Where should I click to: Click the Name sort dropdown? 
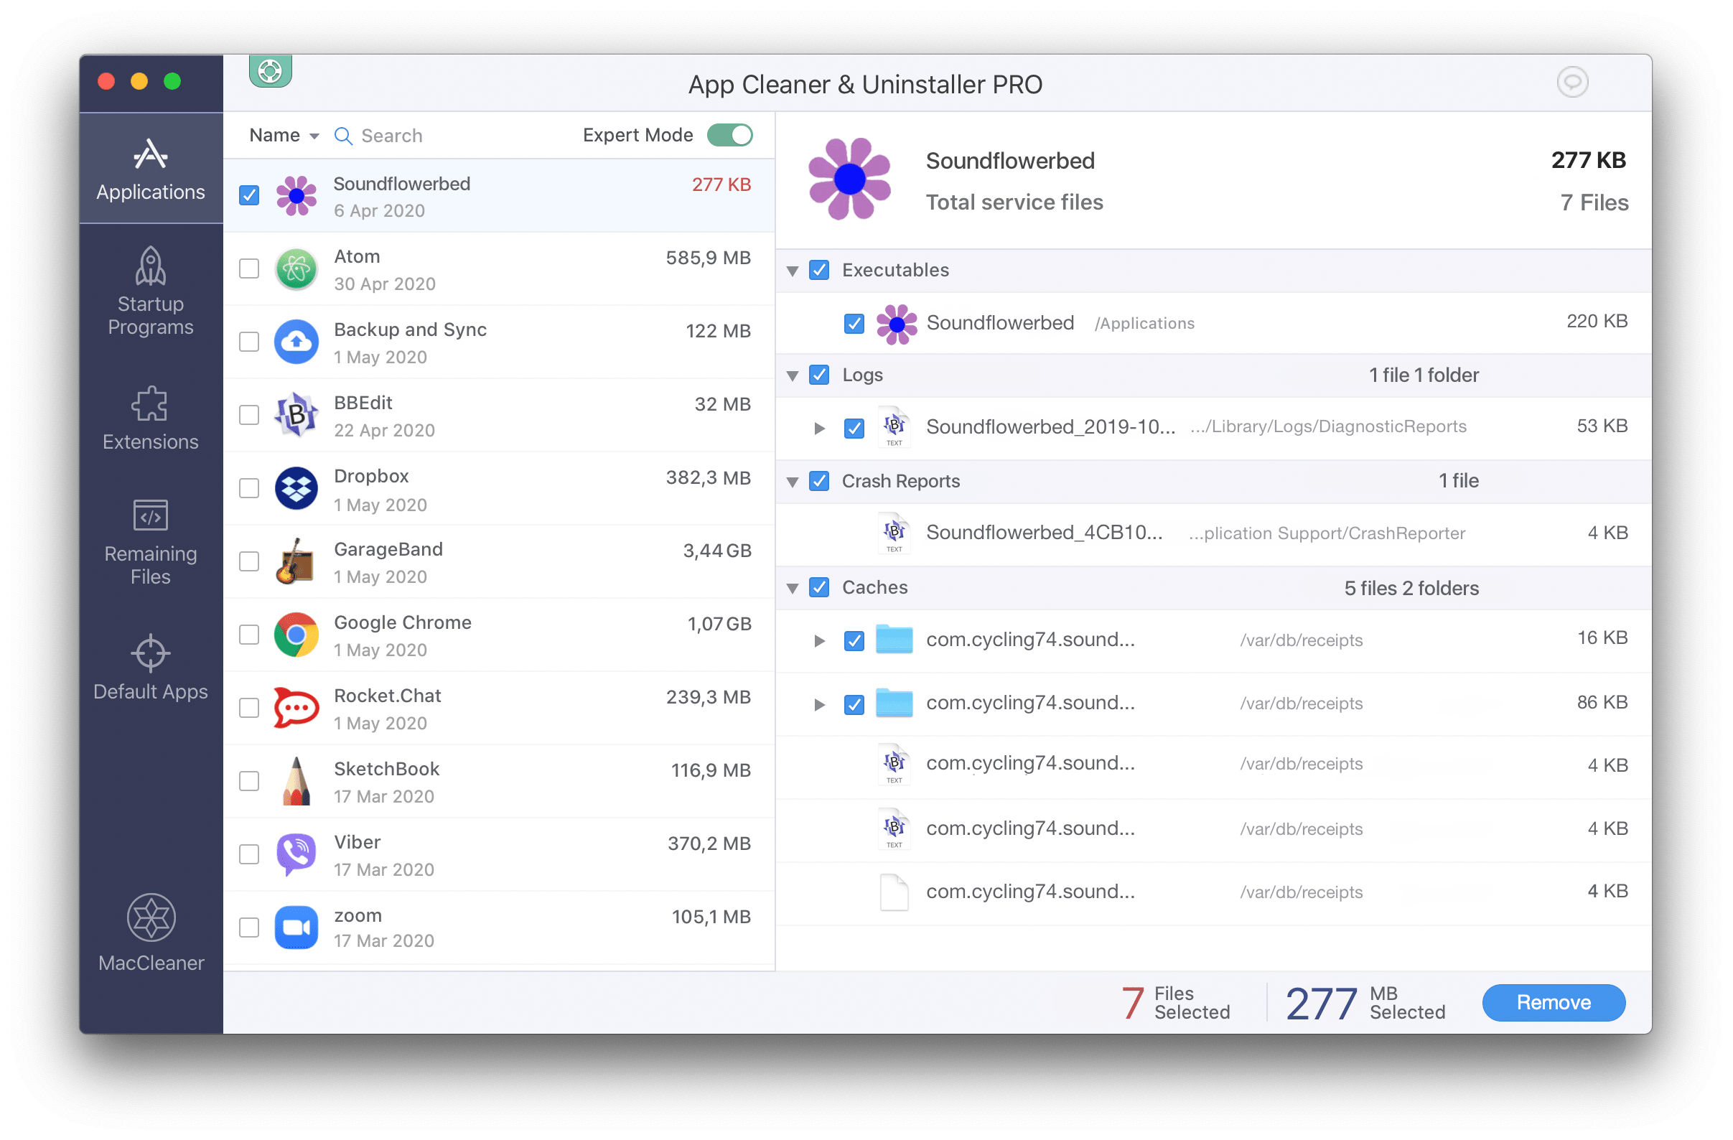pos(280,135)
